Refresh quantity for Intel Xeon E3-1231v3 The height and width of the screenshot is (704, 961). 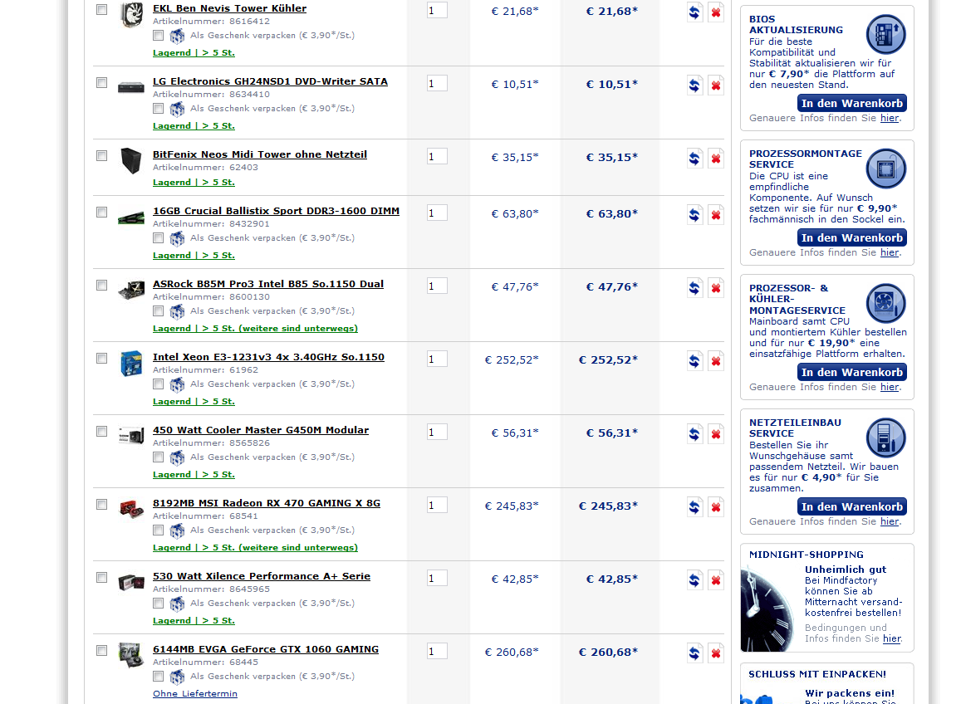[x=694, y=361]
